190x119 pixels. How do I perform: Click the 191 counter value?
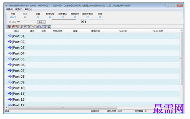(x=83, y=22)
